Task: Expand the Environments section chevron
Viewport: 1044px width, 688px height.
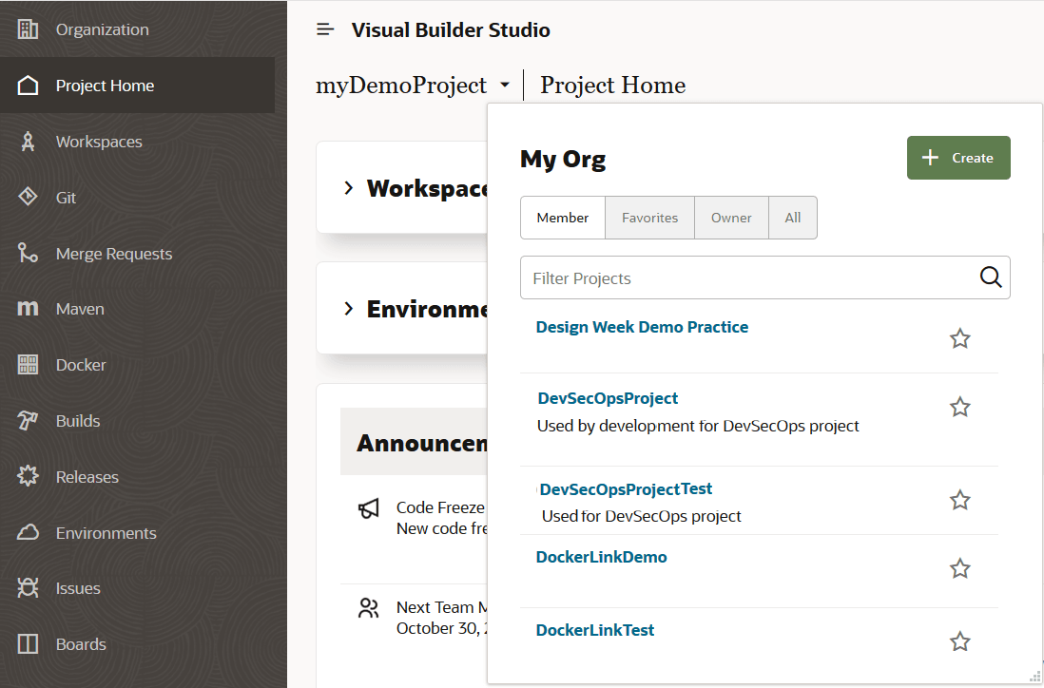Action: [x=348, y=309]
